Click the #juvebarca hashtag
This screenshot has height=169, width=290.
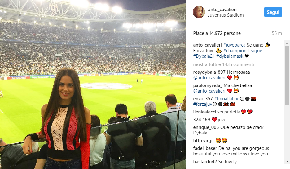(x=234, y=45)
